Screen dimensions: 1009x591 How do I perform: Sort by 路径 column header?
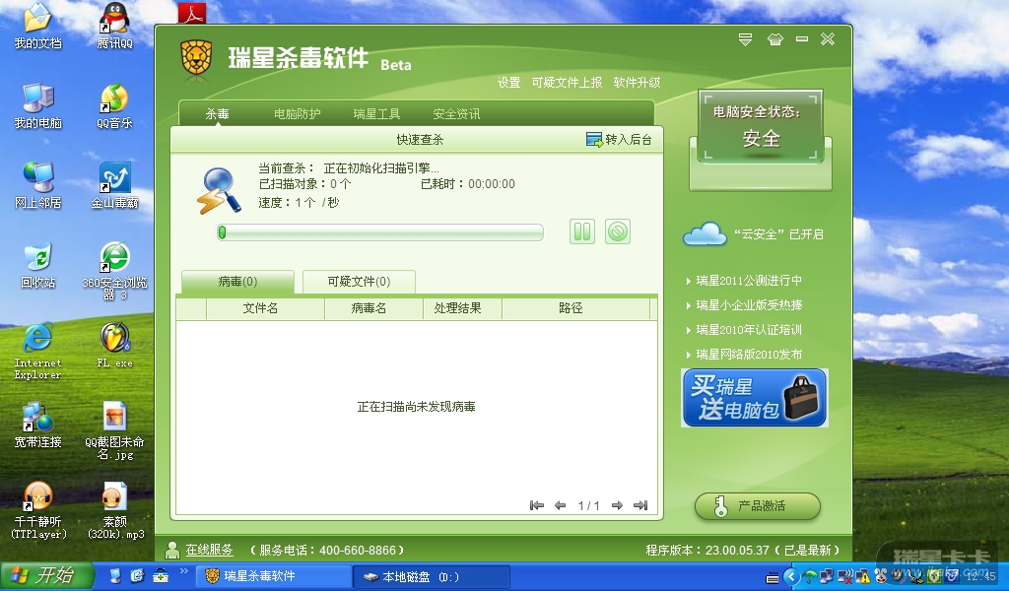(575, 308)
